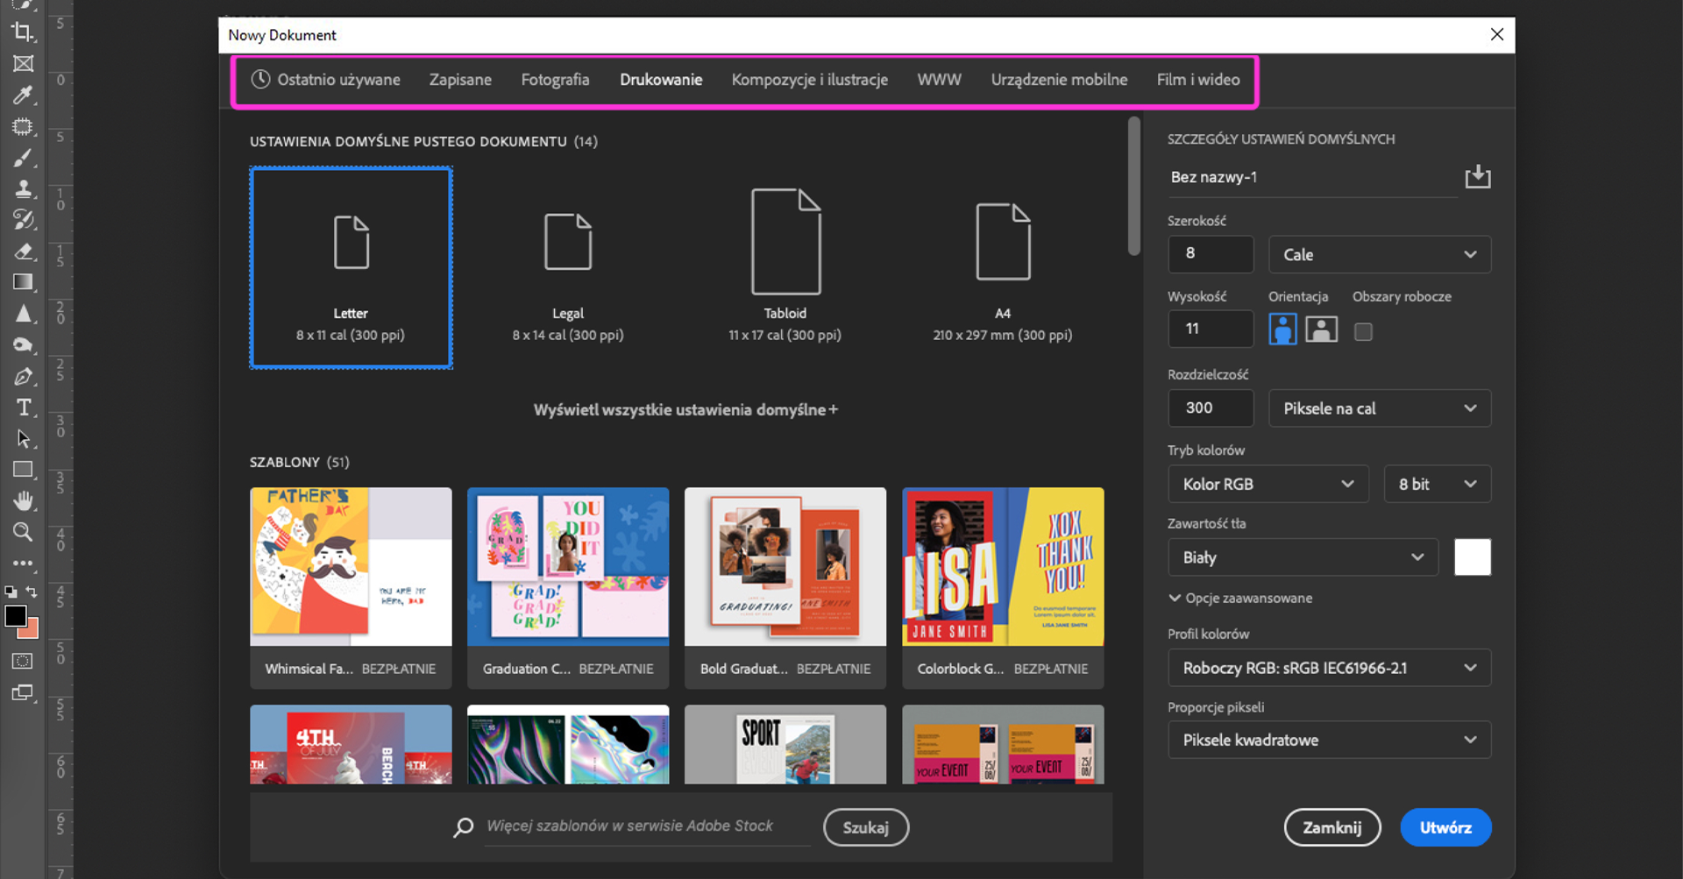Choose portrait orientation
The width and height of the screenshot is (1683, 879).
(x=1282, y=330)
